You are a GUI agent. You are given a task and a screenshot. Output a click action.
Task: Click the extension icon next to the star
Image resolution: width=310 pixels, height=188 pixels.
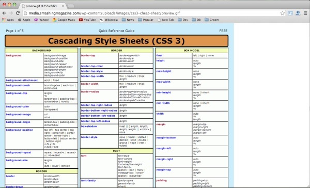290,13
